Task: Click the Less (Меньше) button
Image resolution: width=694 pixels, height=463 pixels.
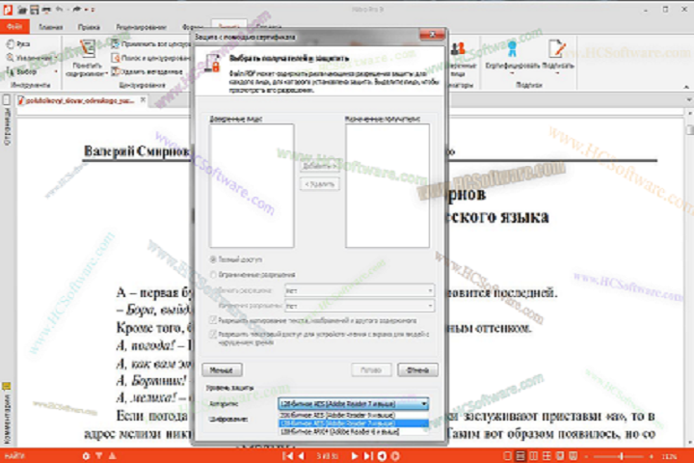Action: click(222, 369)
